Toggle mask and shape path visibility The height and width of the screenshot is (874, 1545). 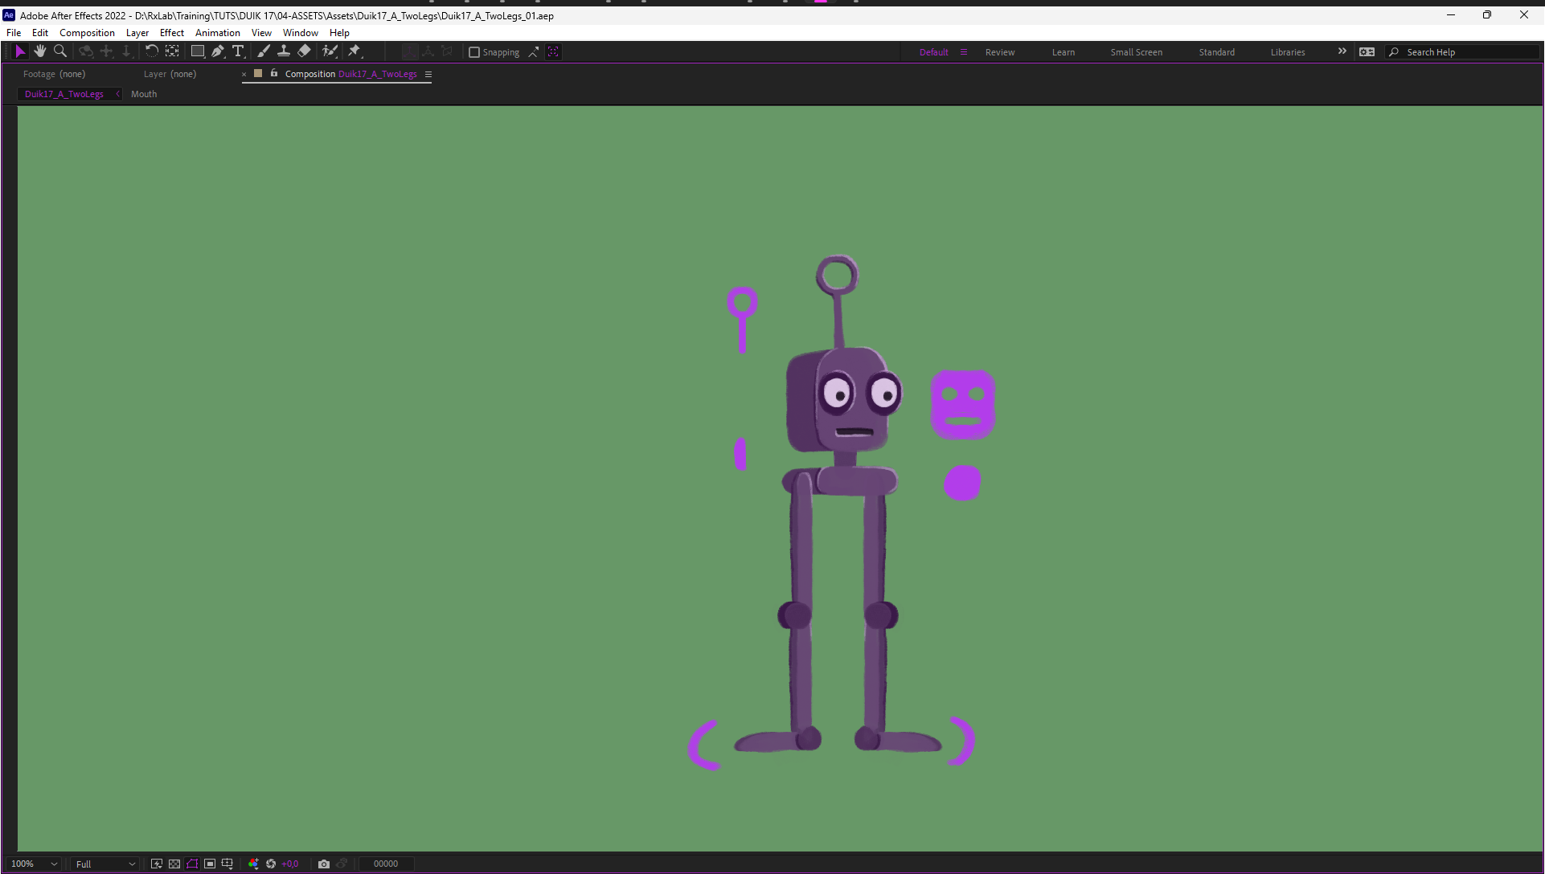click(192, 864)
